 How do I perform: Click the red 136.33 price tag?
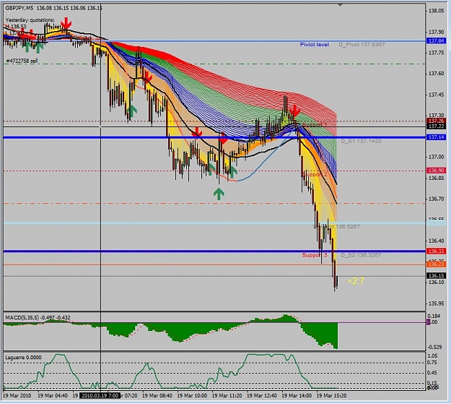(x=437, y=251)
